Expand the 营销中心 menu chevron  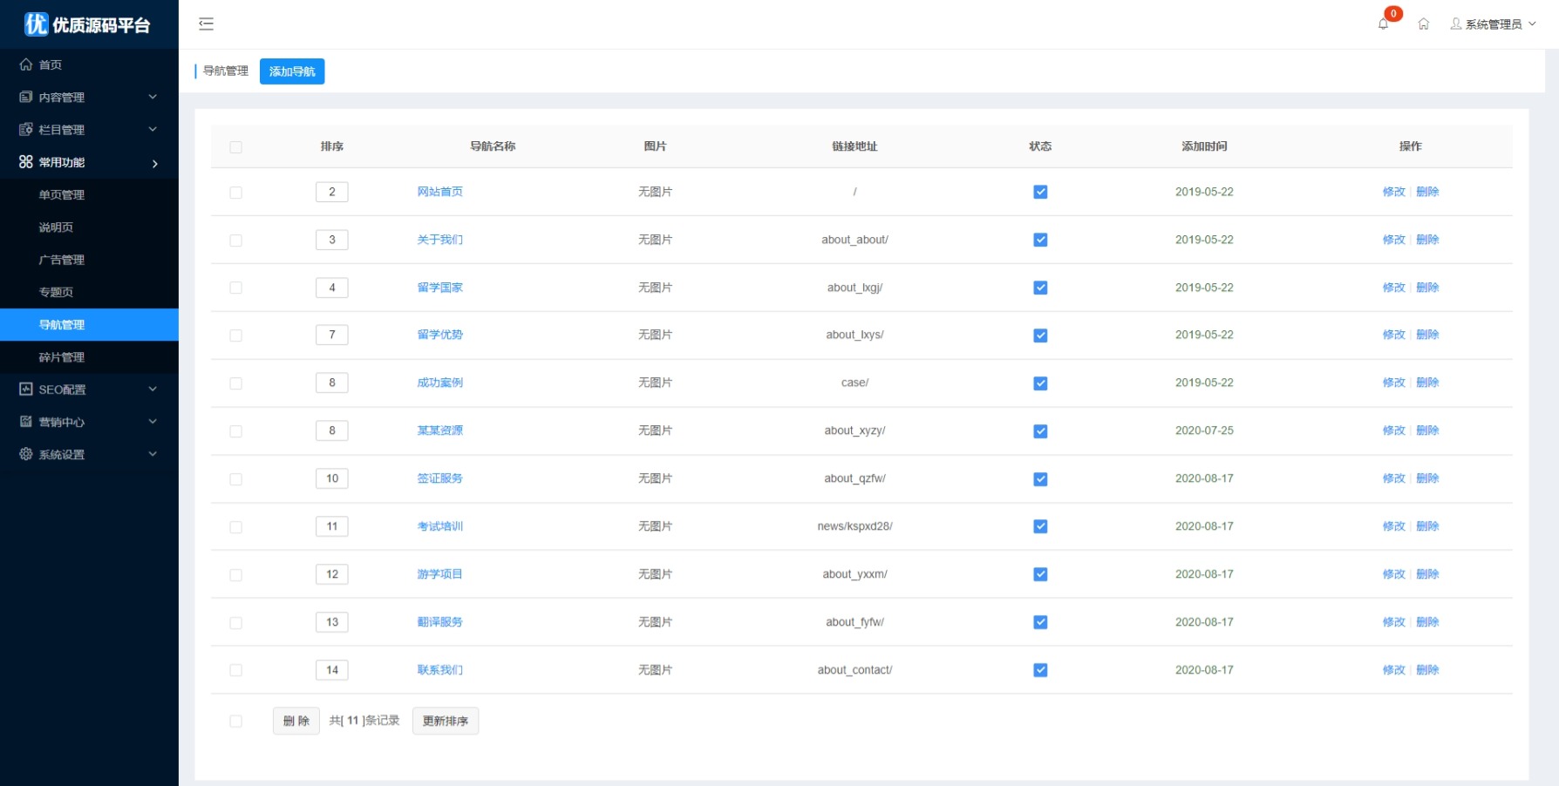(x=153, y=422)
